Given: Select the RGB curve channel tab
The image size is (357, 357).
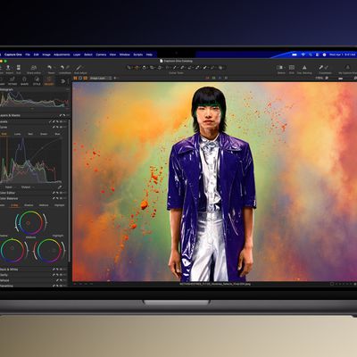Looking at the screenshot, I should 4,134.
